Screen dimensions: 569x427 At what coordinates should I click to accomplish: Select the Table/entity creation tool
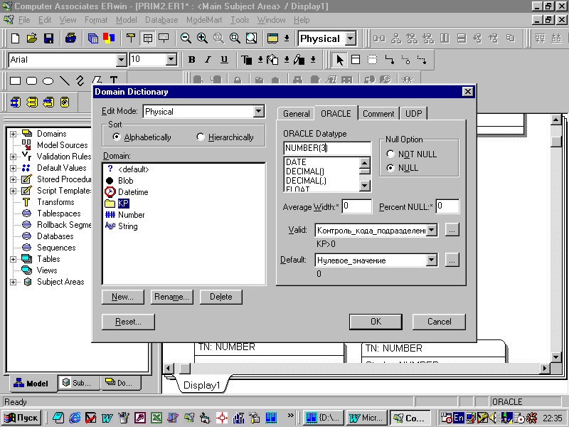coord(356,60)
